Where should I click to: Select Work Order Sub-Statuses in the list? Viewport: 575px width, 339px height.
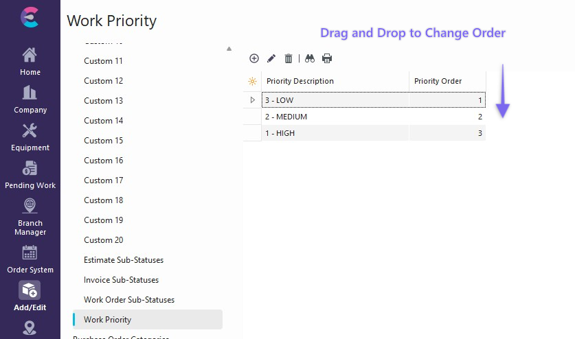[x=129, y=300]
